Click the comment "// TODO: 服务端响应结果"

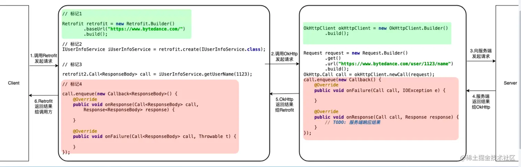click(x=353, y=123)
